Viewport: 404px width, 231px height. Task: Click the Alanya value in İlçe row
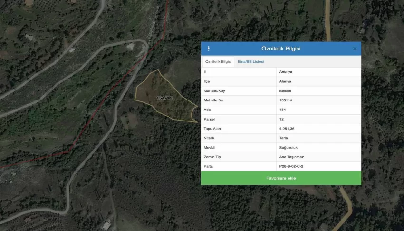285,81
